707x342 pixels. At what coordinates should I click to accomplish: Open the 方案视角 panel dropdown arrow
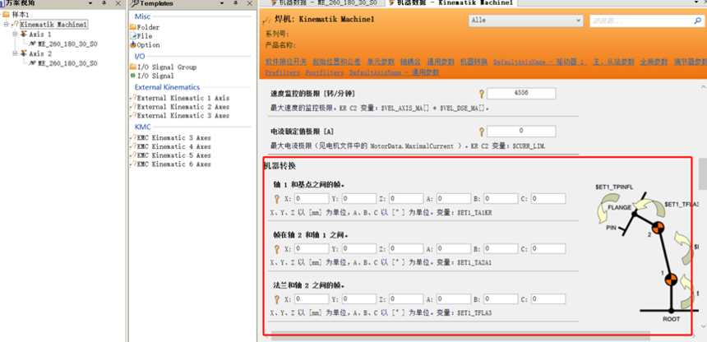[x=90, y=3]
